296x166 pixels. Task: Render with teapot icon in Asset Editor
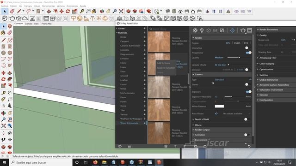tap(243, 30)
